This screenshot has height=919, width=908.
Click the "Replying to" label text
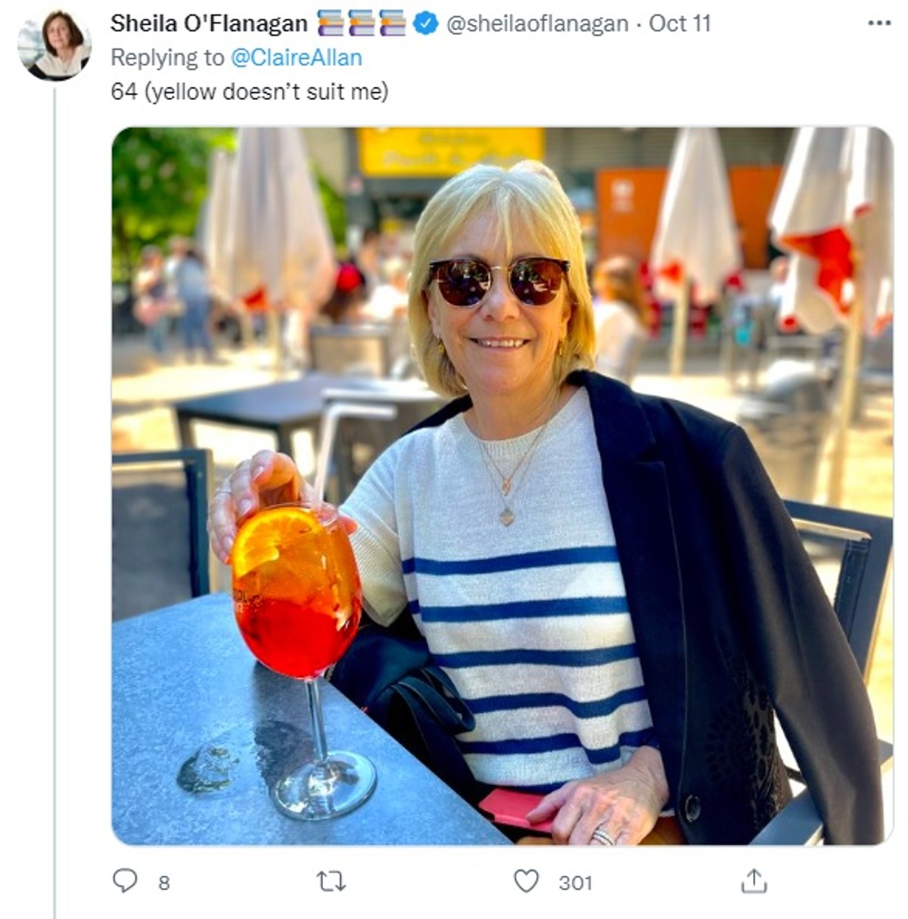coord(167,58)
